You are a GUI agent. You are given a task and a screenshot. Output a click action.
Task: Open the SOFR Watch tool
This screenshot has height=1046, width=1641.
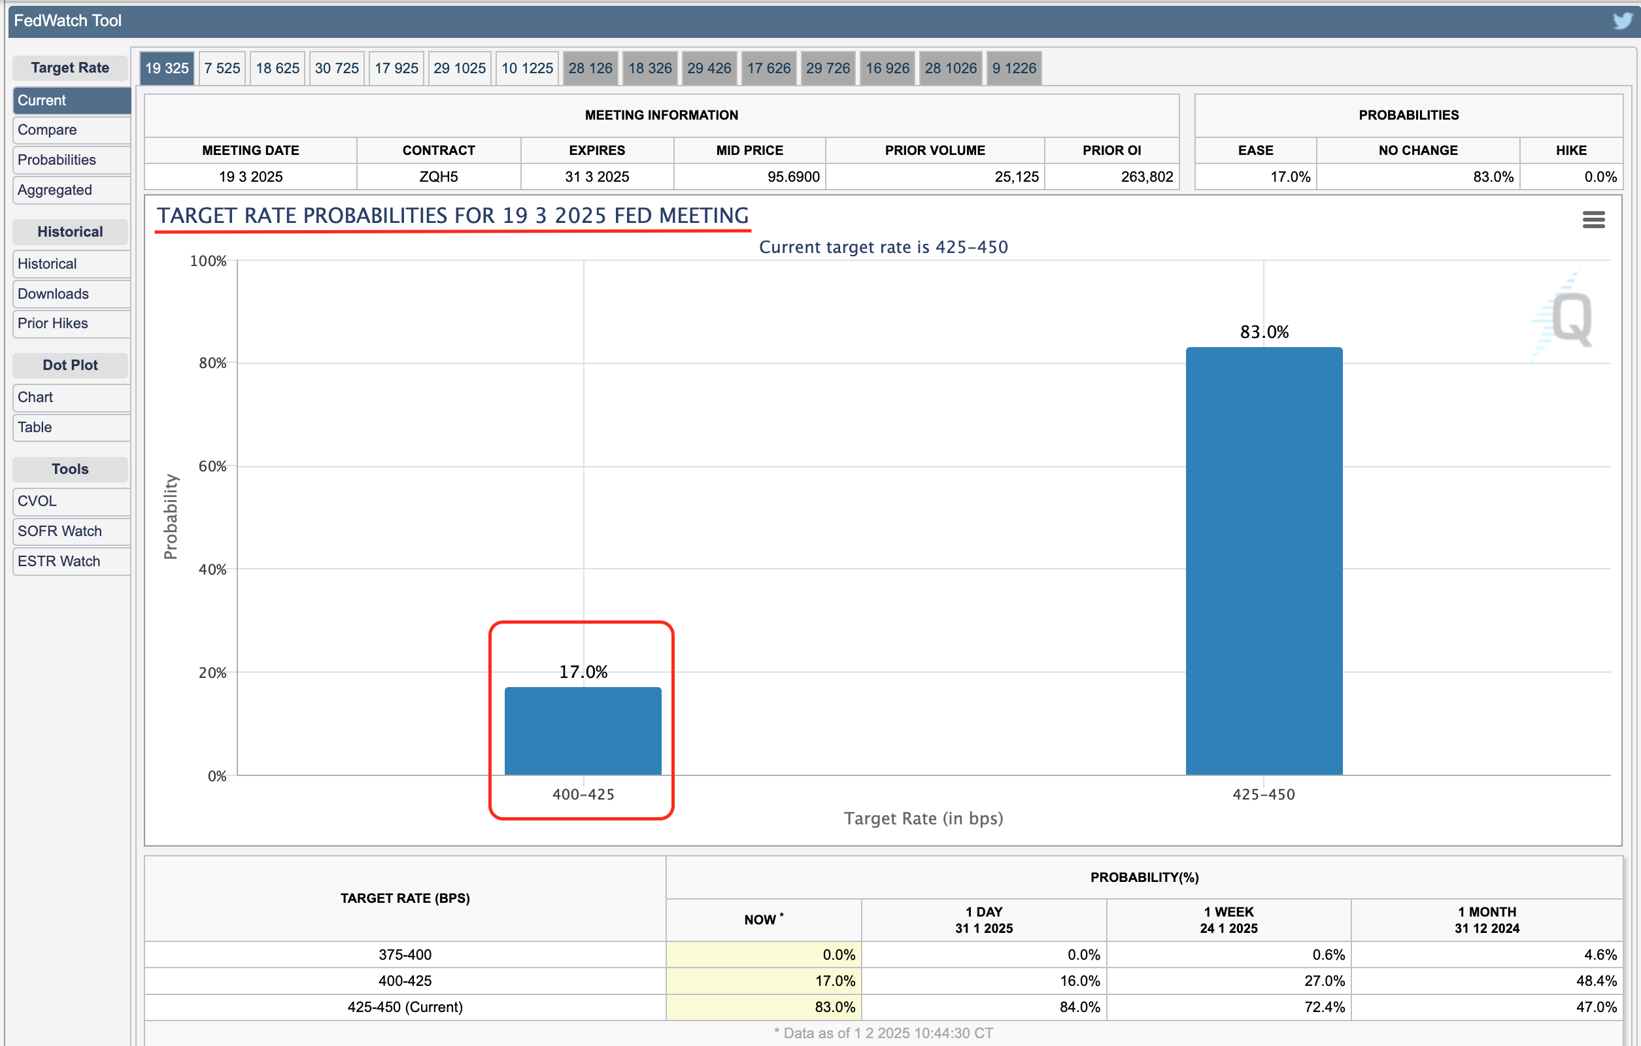(x=71, y=531)
